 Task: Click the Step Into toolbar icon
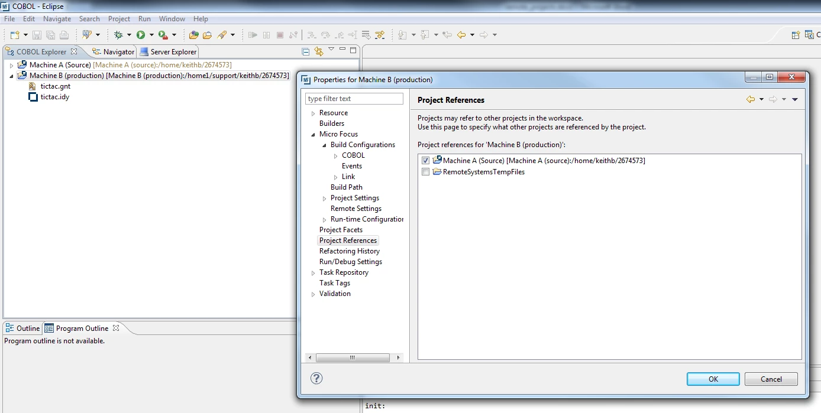pos(312,35)
